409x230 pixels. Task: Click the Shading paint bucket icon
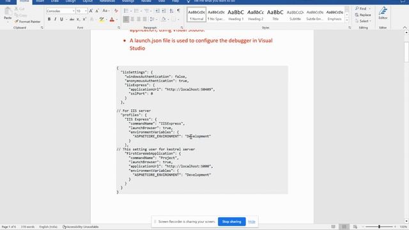click(164, 19)
